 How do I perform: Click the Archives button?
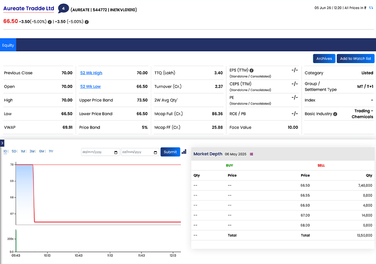[x=324, y=58]
